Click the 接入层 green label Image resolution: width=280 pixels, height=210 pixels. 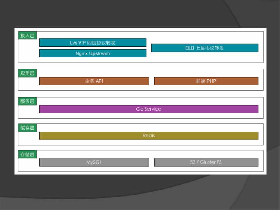[x=27, y=36]
